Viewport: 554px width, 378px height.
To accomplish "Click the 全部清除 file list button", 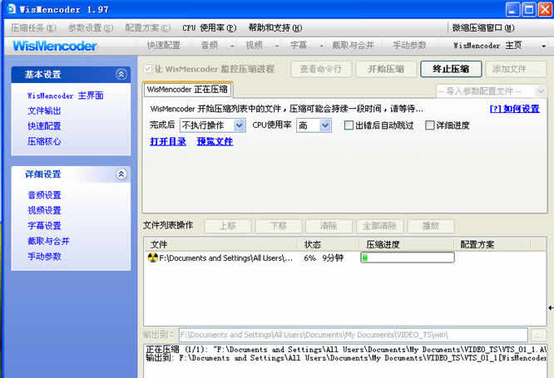I will [379, 226].
